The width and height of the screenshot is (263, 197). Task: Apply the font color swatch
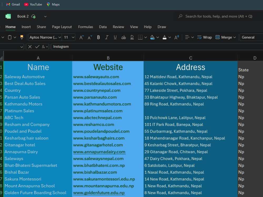[x=165, y=37]
